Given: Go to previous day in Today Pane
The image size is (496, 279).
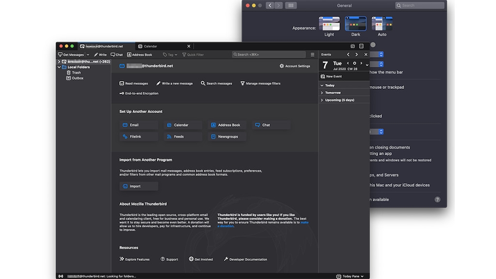Looking at the screenshot, I should tap(348, 63).
